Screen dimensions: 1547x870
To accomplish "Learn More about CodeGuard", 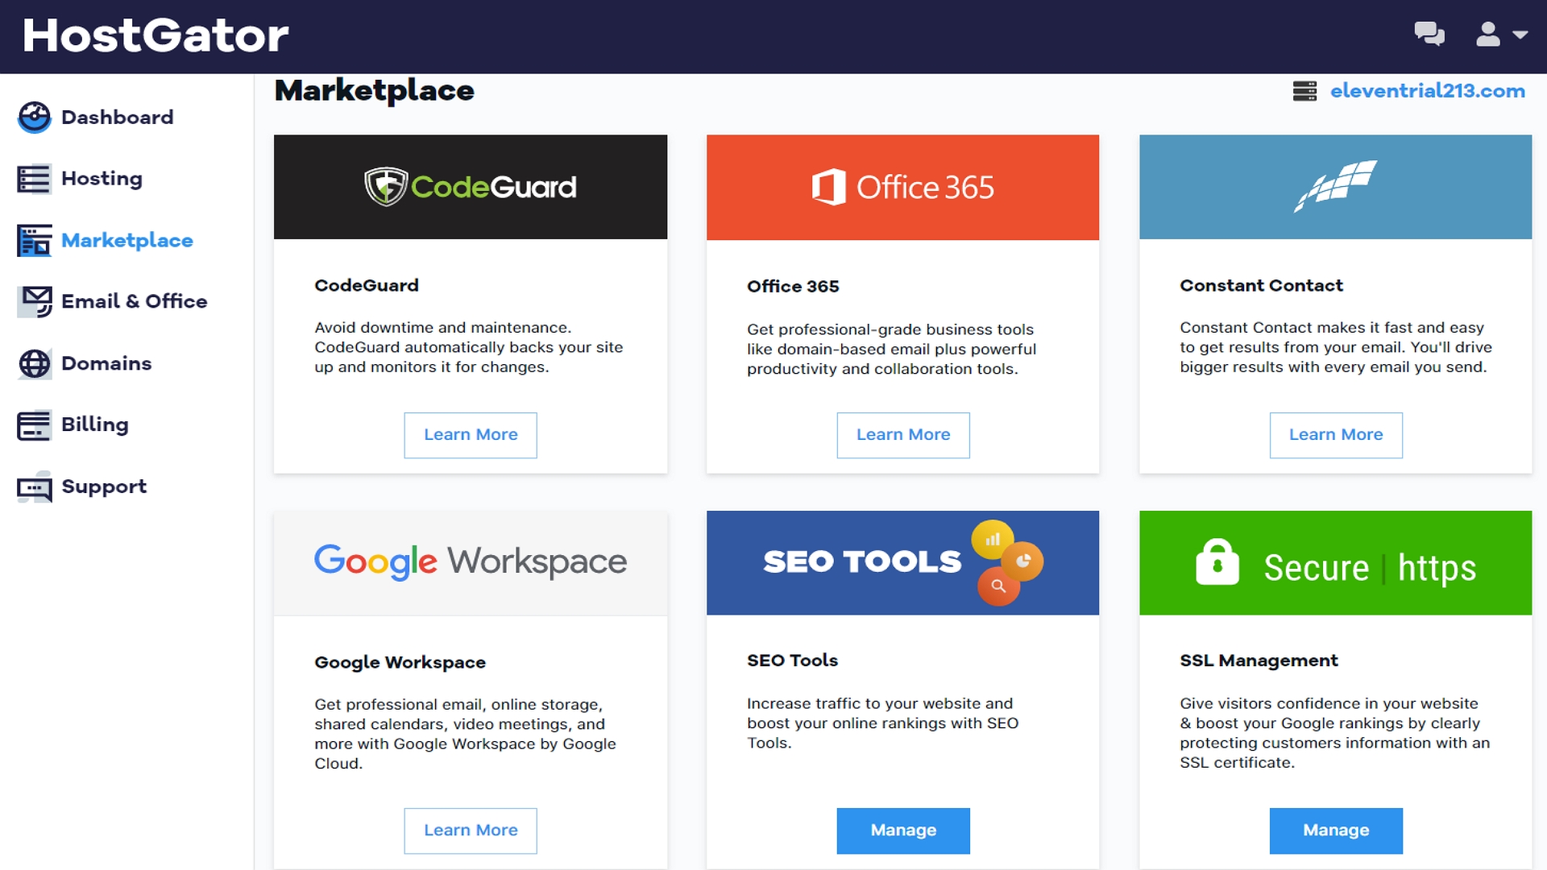I will tap(471, 435).
